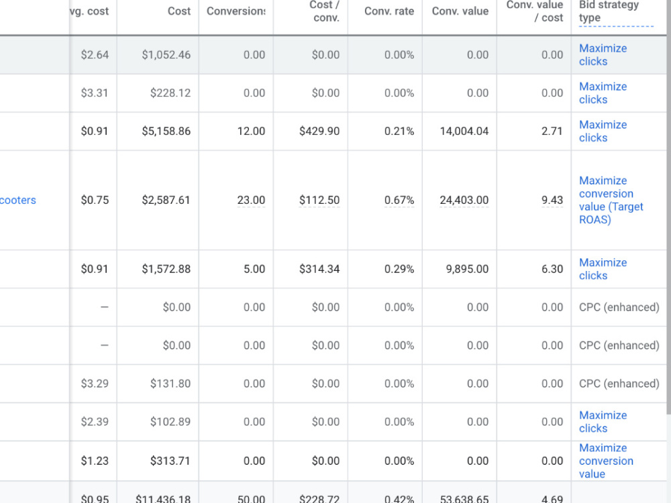Sort by Cost / conv. column header
The width and height of the screenshot is (671, 503).
pos(324,11)
